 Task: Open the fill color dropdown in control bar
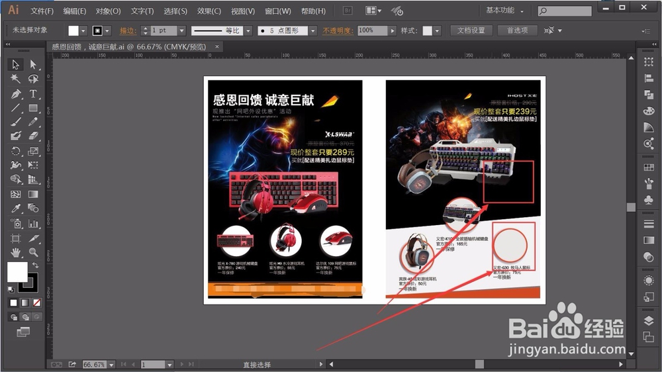(x=83, y=30)
